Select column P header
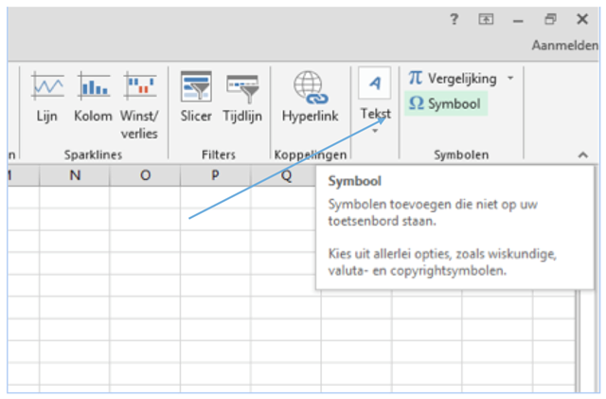 (x=215, y=175)
